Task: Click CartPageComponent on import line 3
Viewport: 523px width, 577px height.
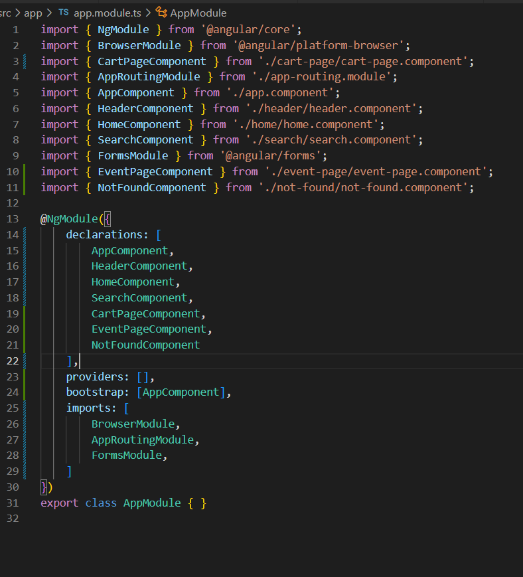Action: tap(152, 62)
